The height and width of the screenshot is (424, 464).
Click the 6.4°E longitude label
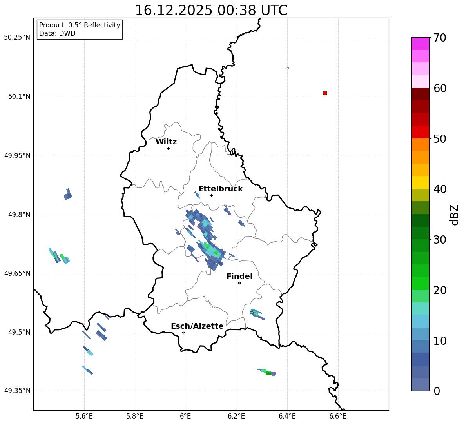[287, 416]
